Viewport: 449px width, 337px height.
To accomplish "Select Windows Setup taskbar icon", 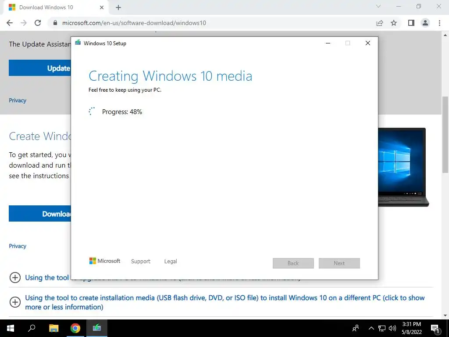I will tap(97, 328).
